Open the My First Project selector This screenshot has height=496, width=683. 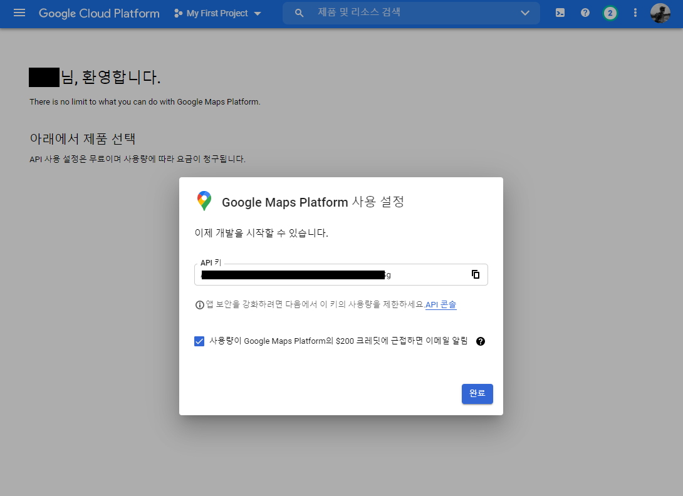pyautogui.click(x=217, y=14)
